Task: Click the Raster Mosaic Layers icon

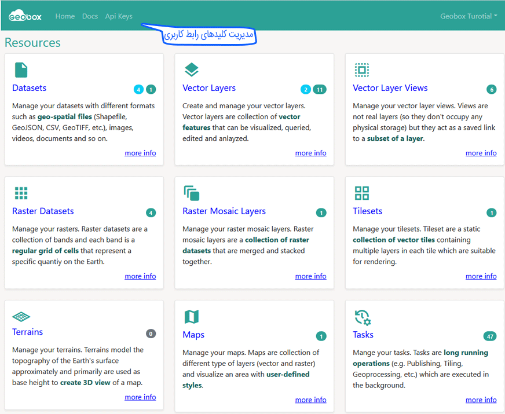Action: [191, 193]
